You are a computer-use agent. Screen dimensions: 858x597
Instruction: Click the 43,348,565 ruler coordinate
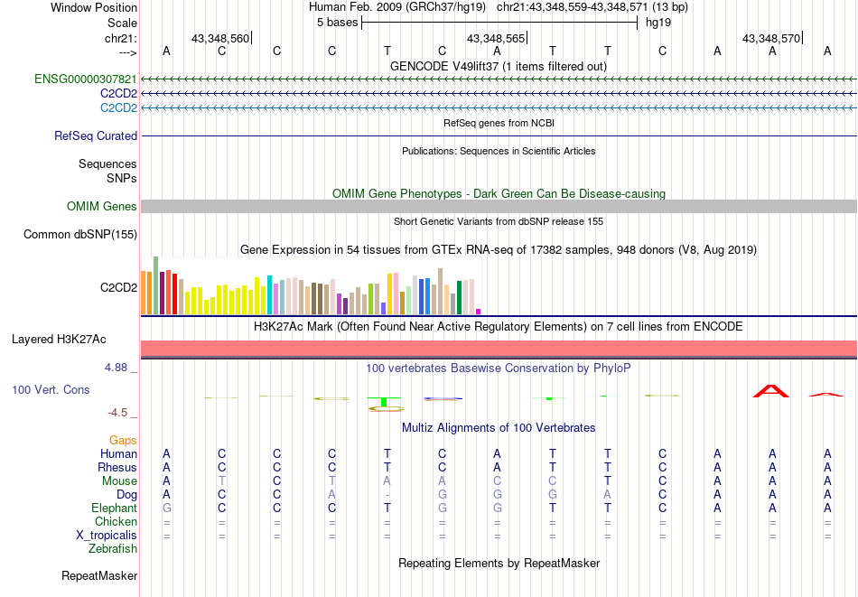point(496,38)
